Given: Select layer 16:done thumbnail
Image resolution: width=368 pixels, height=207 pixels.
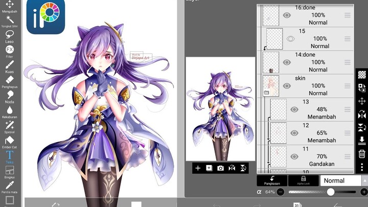Looking at the screenshot, I should (270, 15).
